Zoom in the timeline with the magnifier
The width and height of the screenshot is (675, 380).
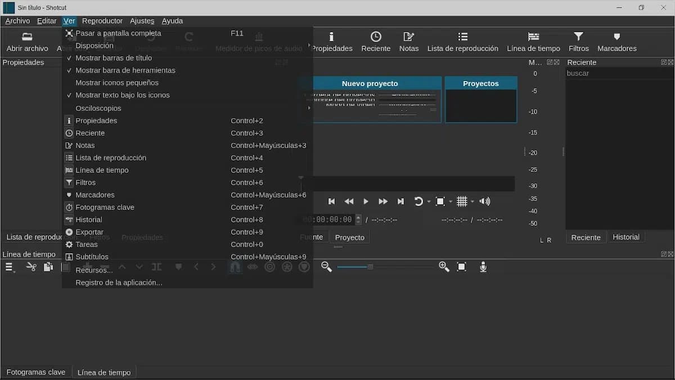[x=444, y=267]
